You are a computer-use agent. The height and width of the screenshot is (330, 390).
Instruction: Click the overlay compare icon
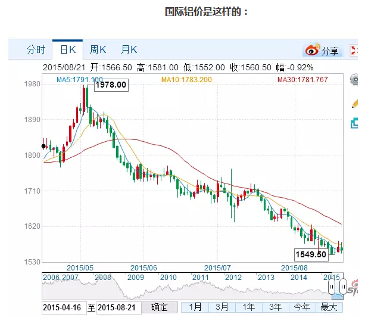(x=354, y=123)
